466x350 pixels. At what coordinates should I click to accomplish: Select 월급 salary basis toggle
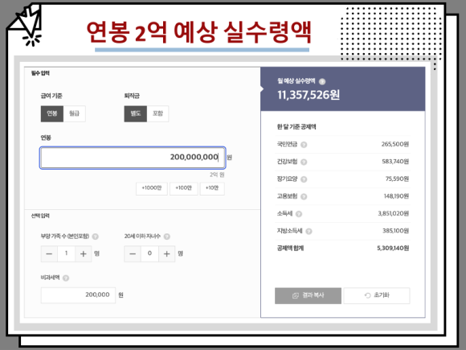(74, 113)
